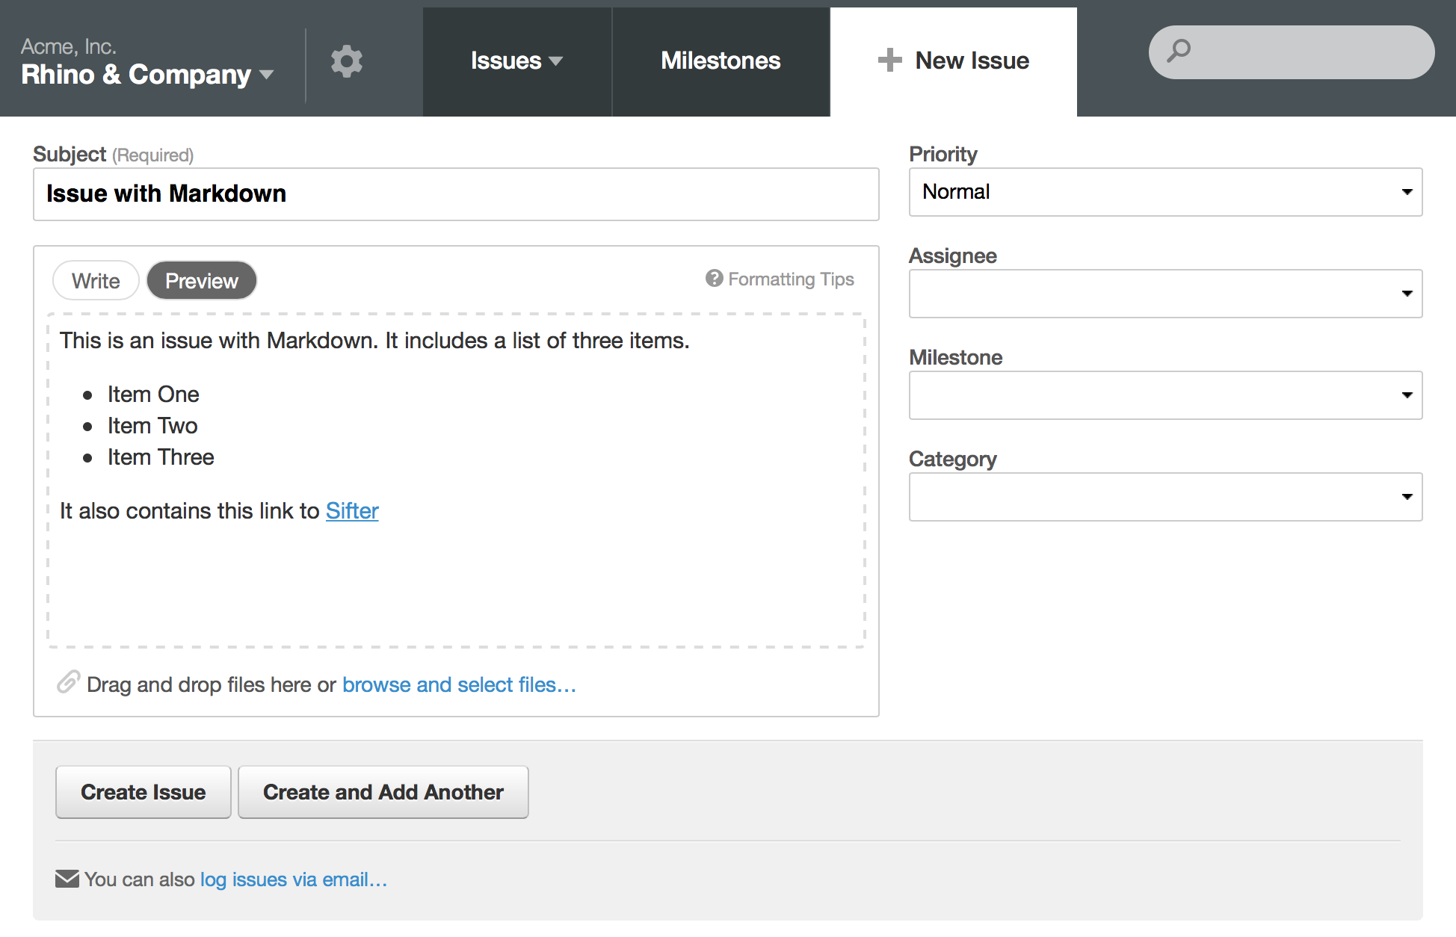Click Create and Add Another button
Image resolution: width=1456 pixels, height=937 pixels.
[x=383, y=792]
